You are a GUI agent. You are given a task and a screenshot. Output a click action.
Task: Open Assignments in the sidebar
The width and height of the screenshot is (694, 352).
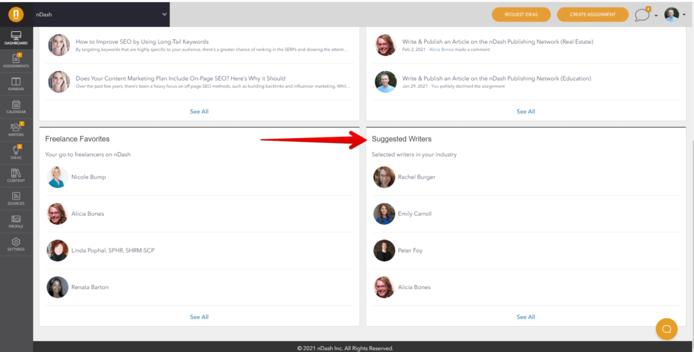click(16, 61)
